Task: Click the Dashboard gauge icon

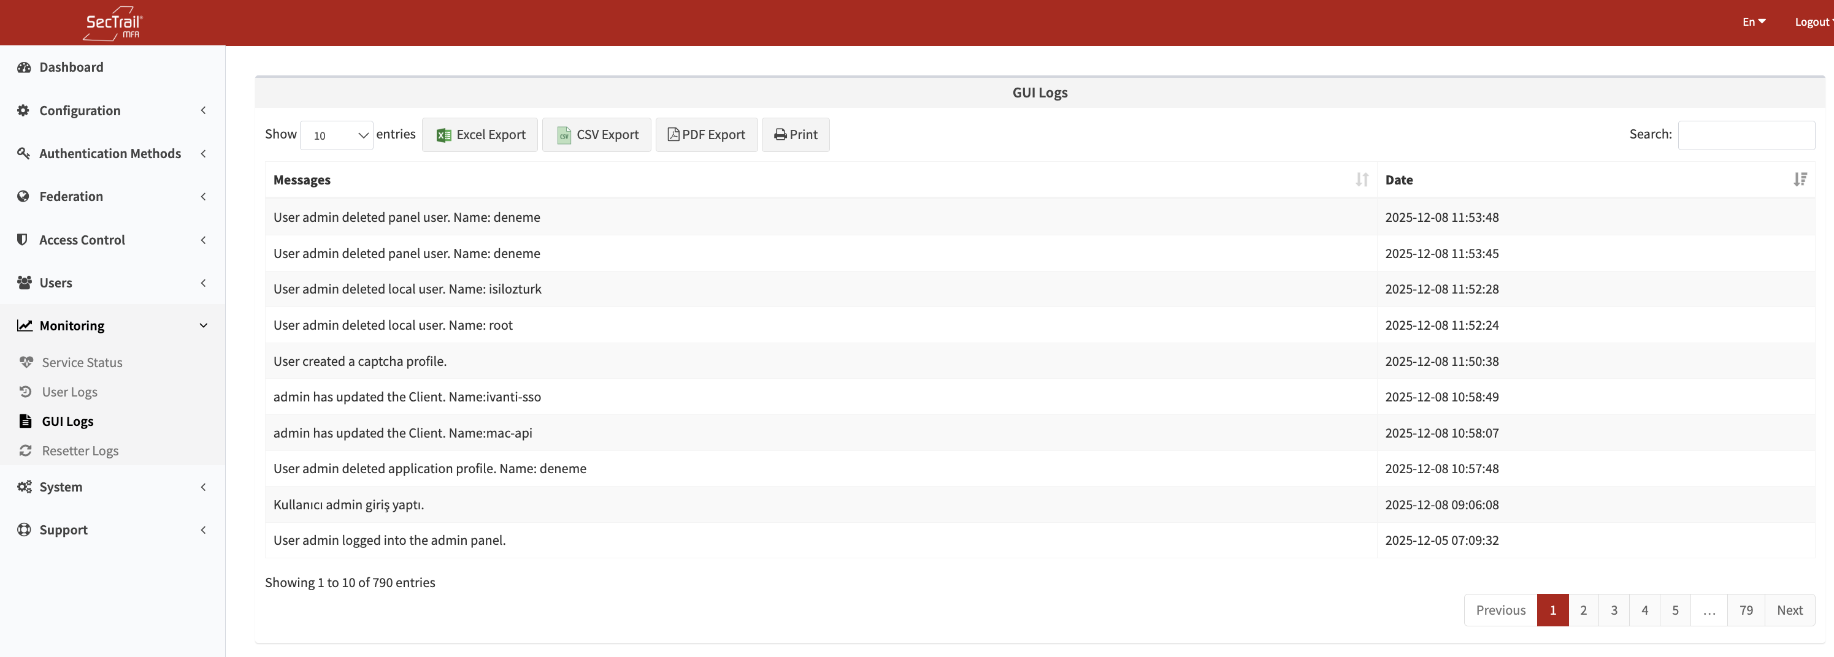Action: tap(24, 67)
